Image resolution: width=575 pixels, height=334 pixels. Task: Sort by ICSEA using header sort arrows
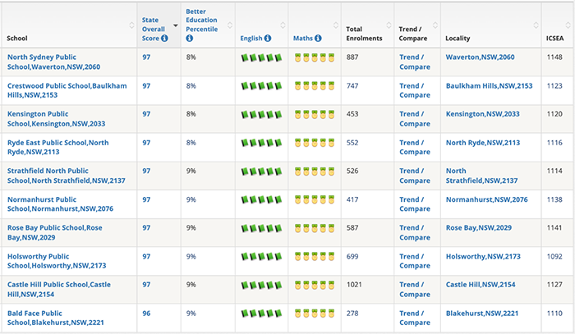point(568,25)
